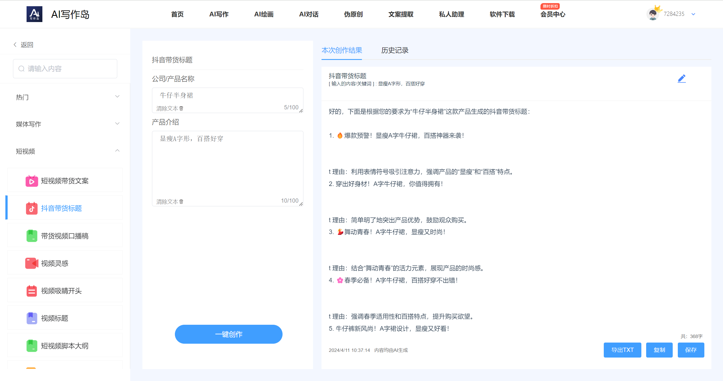This screenshot has height=381, width=723.
Task: Clear text in 产品介绍 textarea
Action: [170, 202]
